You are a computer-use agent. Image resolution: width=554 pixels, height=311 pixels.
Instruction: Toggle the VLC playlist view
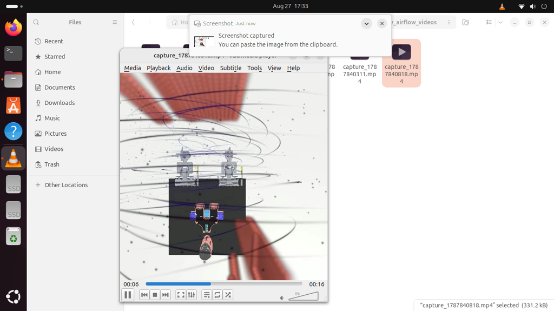point(207,295)
